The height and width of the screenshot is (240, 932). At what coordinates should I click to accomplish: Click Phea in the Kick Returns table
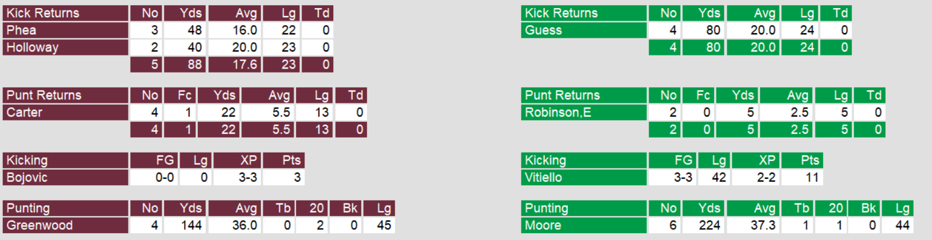pos(22,30)
